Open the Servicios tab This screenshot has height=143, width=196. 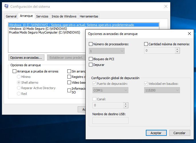[x=42, y=16]
